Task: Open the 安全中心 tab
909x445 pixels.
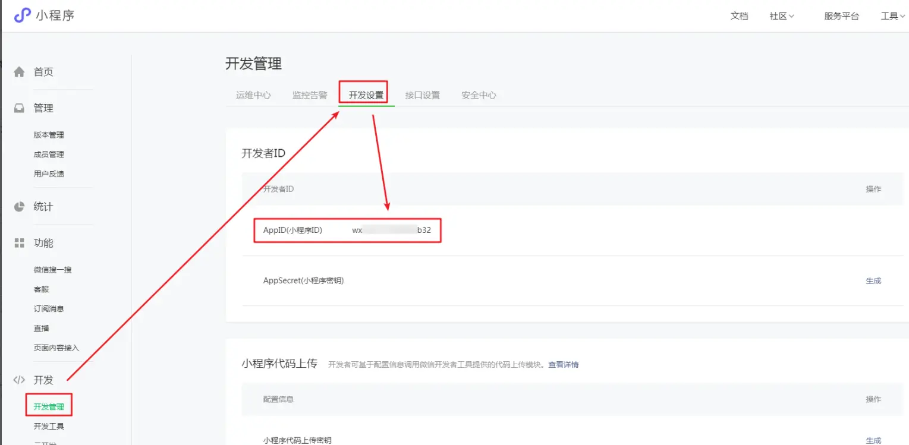Action: click(x=479, y=95)
